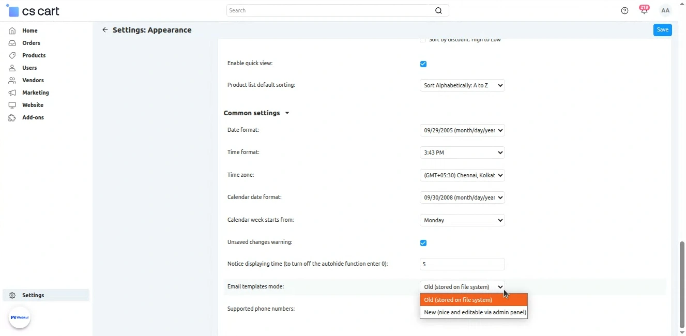Click the blue Save button
This screenshot has width=686, height=336.
662,30
